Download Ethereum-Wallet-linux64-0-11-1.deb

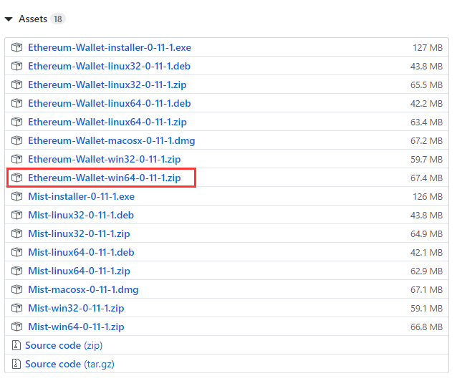(110, 103)
